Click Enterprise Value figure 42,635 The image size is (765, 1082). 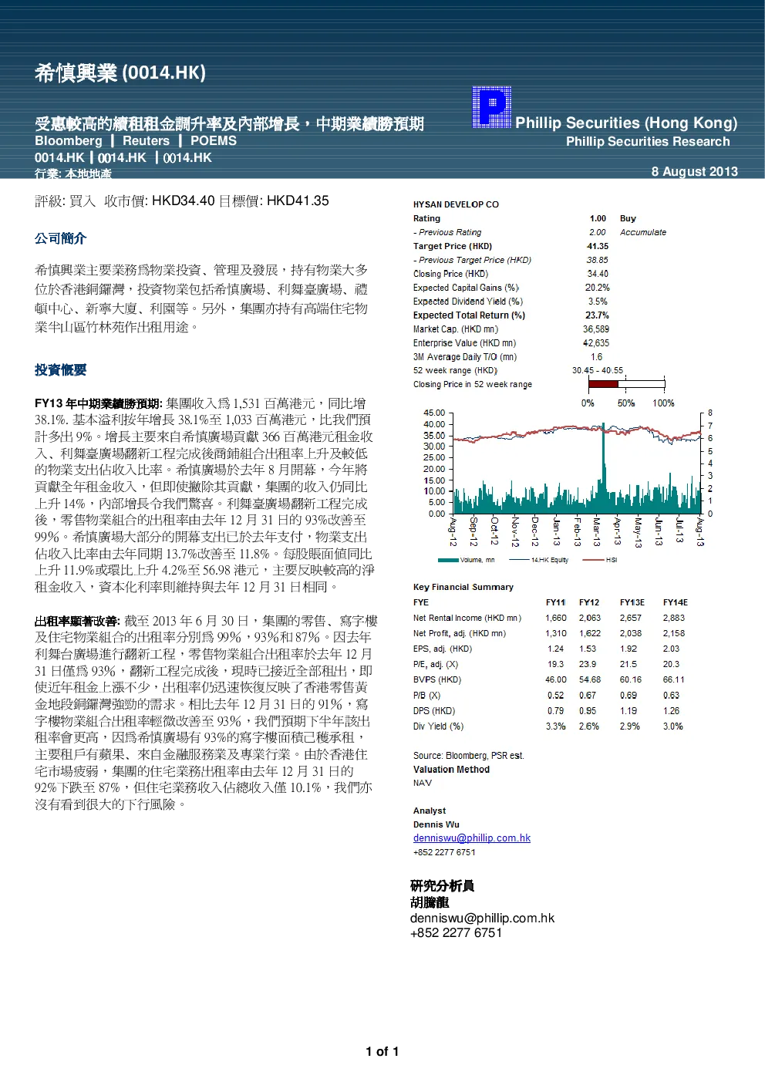[x=596, y=343]
